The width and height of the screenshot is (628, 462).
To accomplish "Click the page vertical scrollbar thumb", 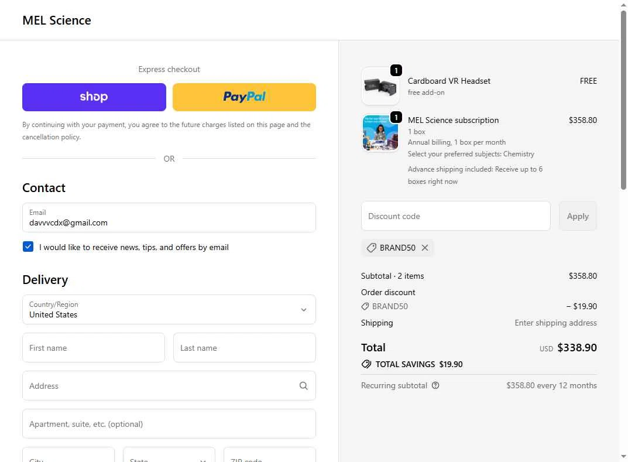I will click(623, 100).
